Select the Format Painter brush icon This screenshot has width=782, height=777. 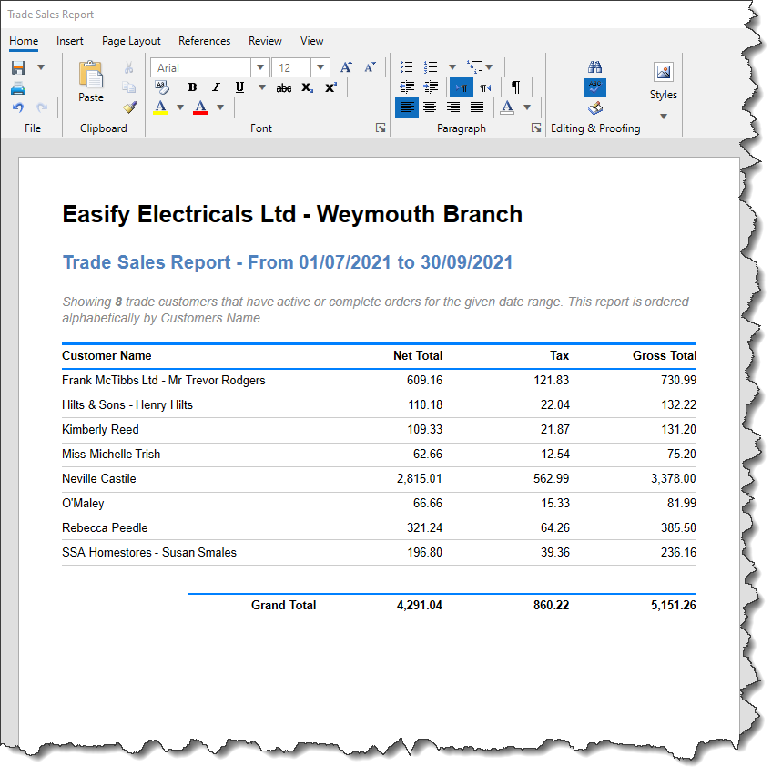click(129, 107)
